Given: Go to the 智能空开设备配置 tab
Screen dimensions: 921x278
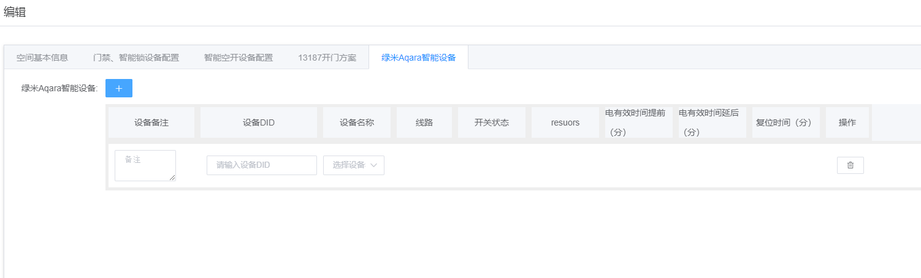Looking at the screenshot, I should tap(239, 58).
